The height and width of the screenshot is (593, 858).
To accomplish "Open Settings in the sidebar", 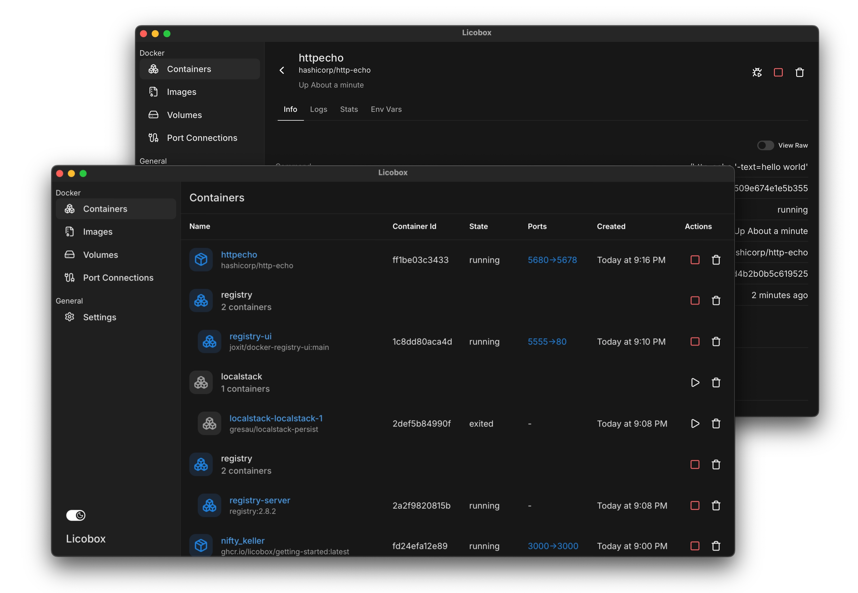I will click(x=99, y=317).
